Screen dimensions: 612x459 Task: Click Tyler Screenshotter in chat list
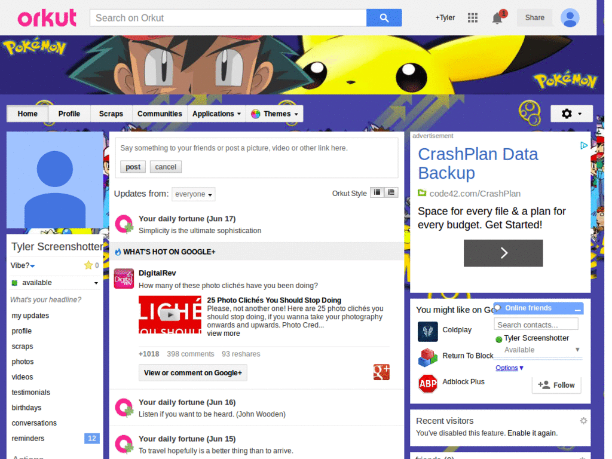536,338
